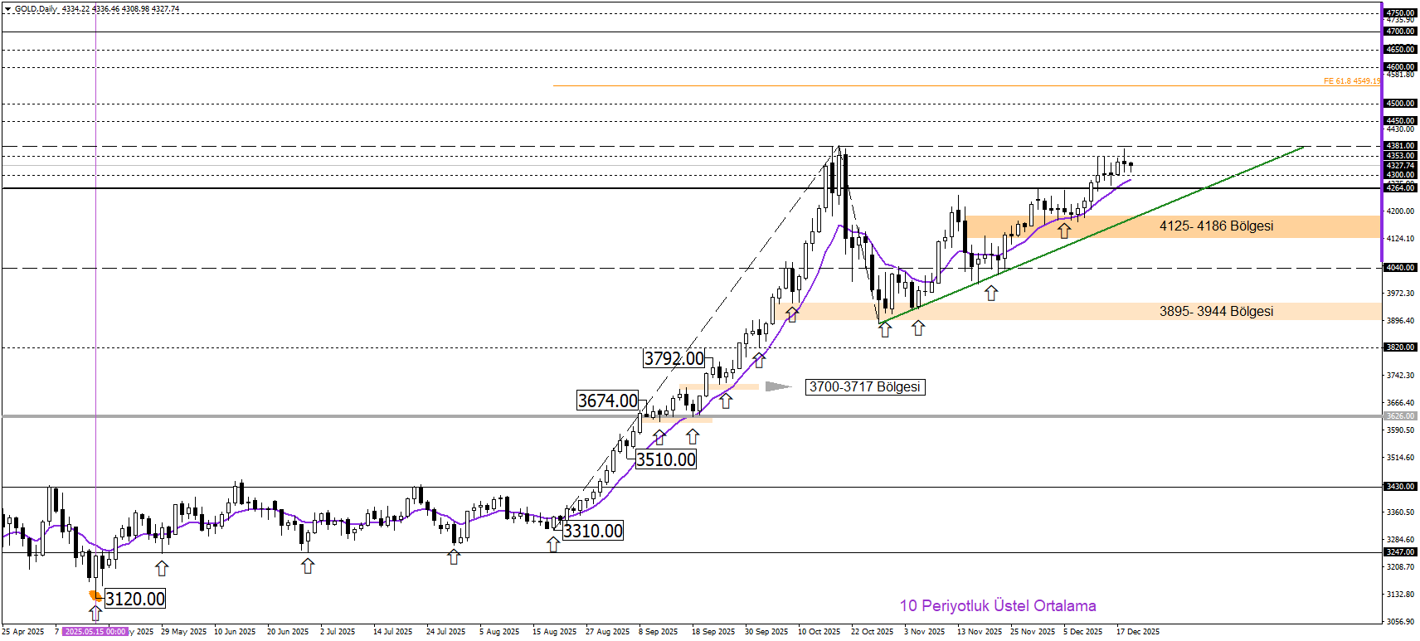
Task: Click the GOLD,Daily symbol title
Action: click(36, 9)
